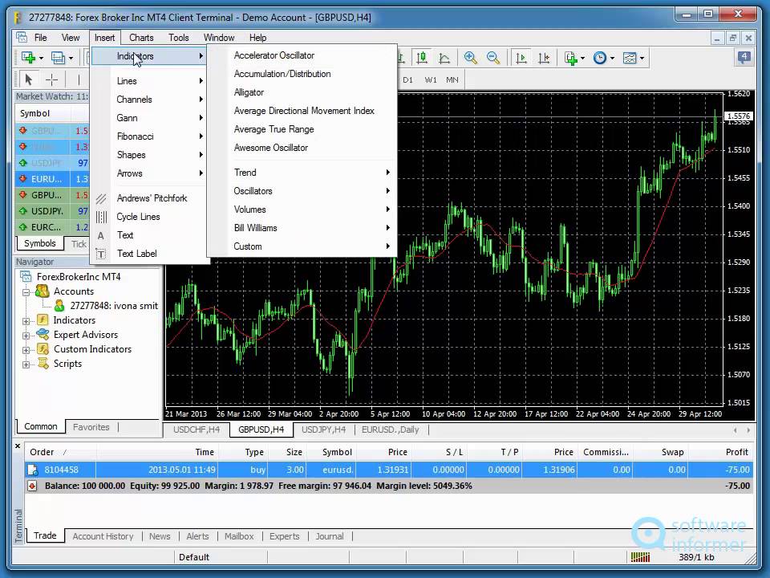This screenshot has height=578, width=770.
Task: Click the order 8104458 document icon
Action: pyautogui.click(x=32, y=470)
